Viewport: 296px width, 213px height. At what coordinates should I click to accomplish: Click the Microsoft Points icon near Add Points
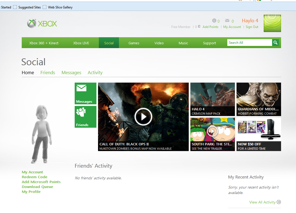(x=199, y=27)
